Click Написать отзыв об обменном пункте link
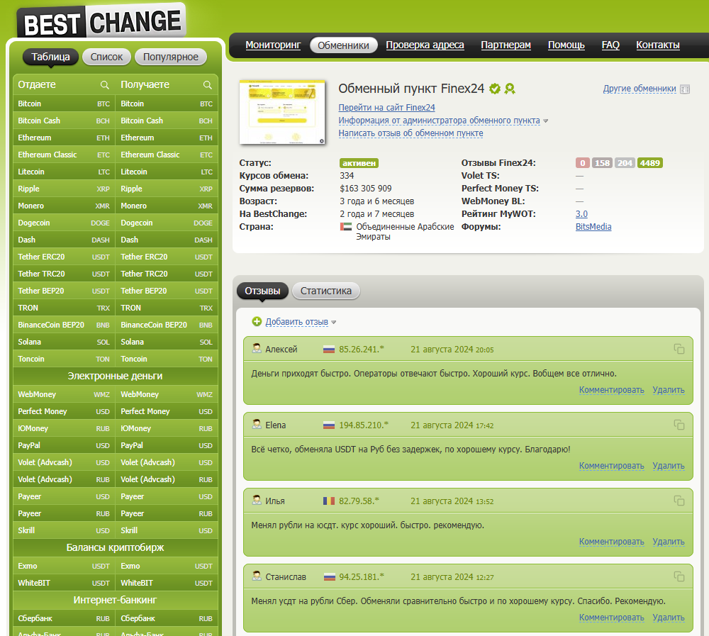The image size is (709, 636). coord(411,133)
